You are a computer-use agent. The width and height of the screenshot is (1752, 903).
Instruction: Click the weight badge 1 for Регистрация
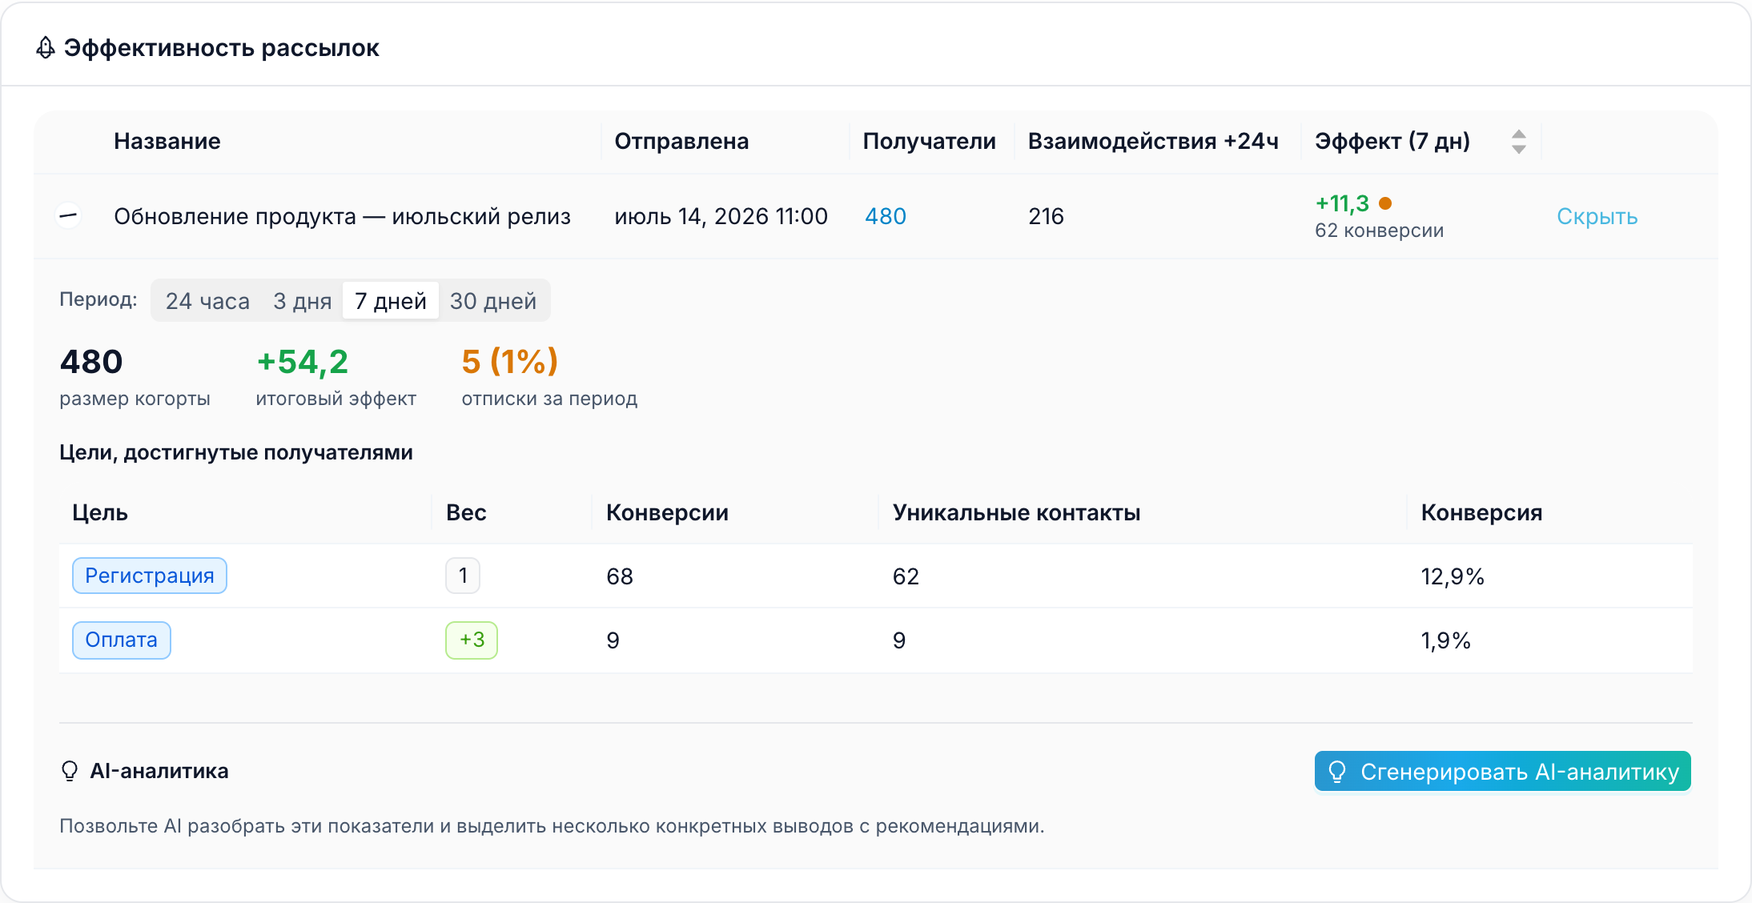click(463, 576)
